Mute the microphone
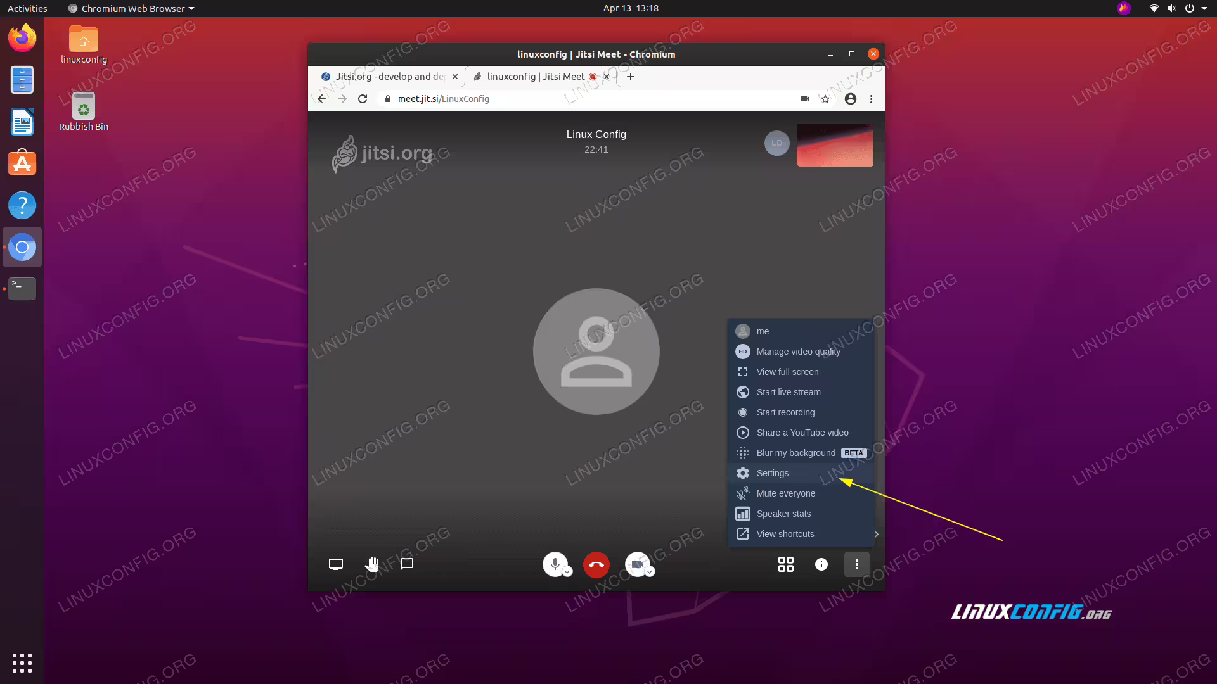This screenshot has width=1217, height=684. (555, 564)
